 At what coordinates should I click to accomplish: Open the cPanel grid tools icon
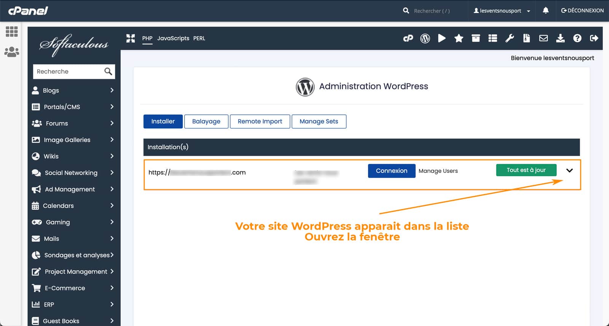tap(11, 32)
